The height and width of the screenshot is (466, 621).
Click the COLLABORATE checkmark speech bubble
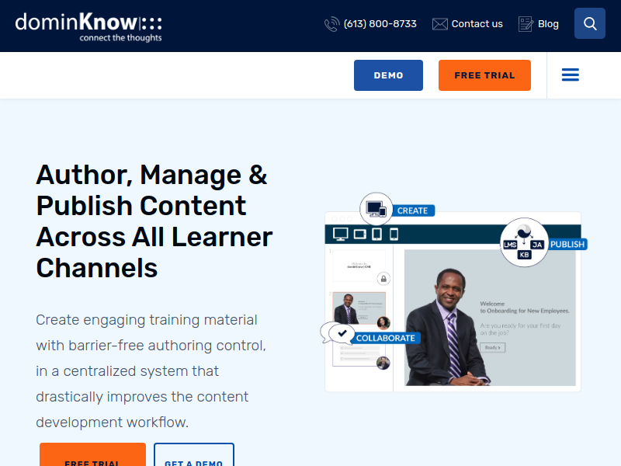(x=337, y=333)
